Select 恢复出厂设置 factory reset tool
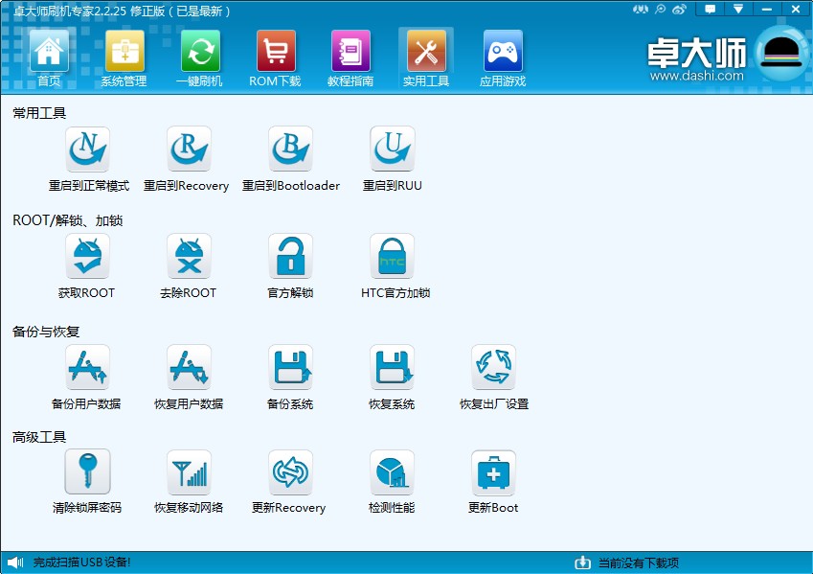Viewport: 813px width, 574px height. [493, 367]
